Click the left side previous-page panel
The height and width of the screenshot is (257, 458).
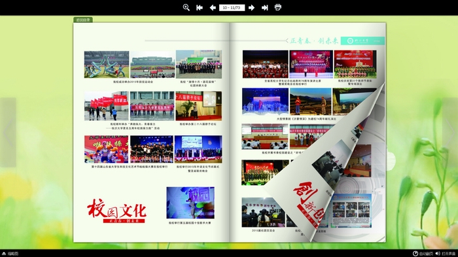click(8, 132)
